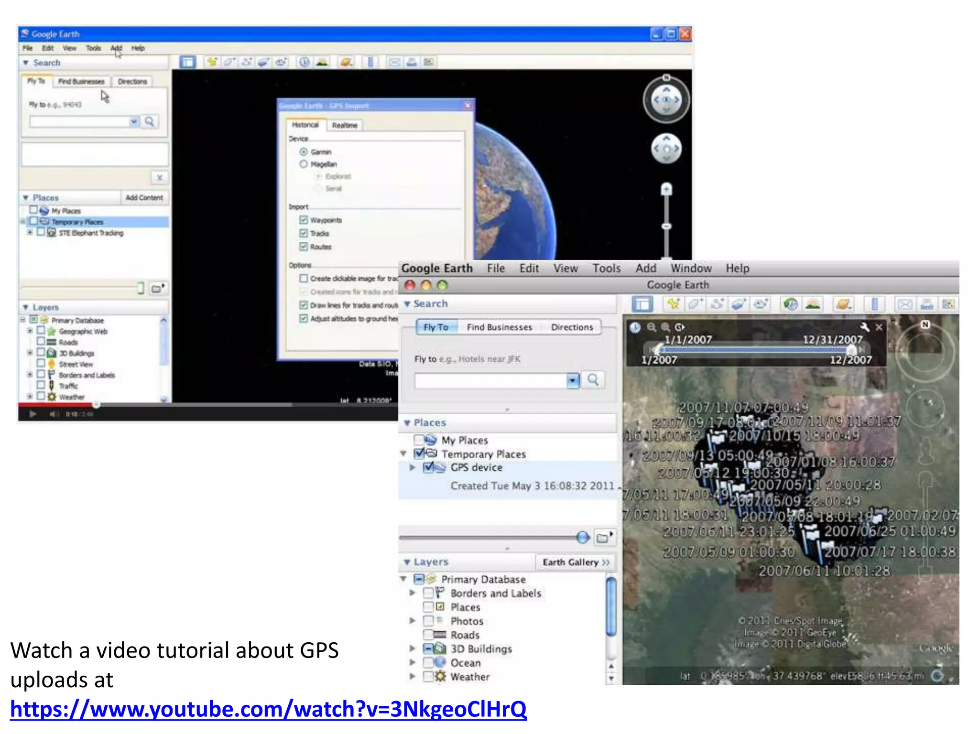Uncheck the Temporary Places checkbox in the Mac window
This screenshot has width=979, height=734.
click(x=419, y=453)
